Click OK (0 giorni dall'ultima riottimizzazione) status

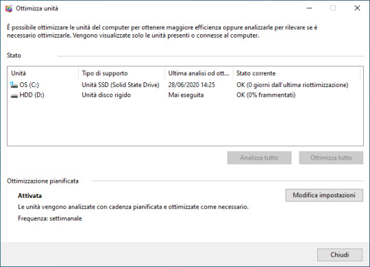point(293,85)
